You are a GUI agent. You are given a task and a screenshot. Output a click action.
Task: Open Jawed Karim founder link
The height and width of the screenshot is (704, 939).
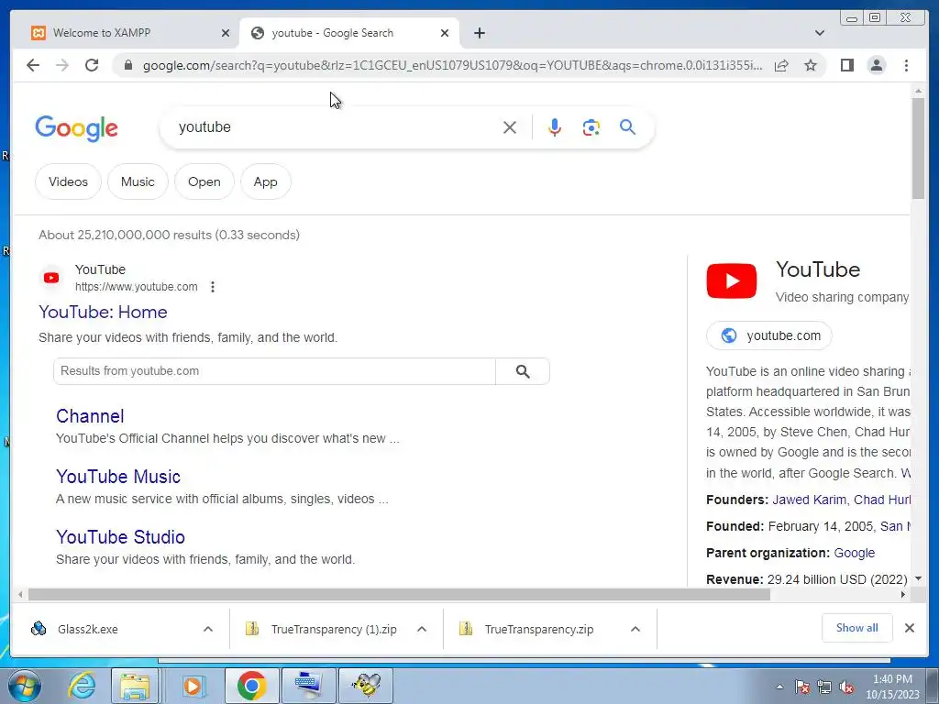coord(809,500)
